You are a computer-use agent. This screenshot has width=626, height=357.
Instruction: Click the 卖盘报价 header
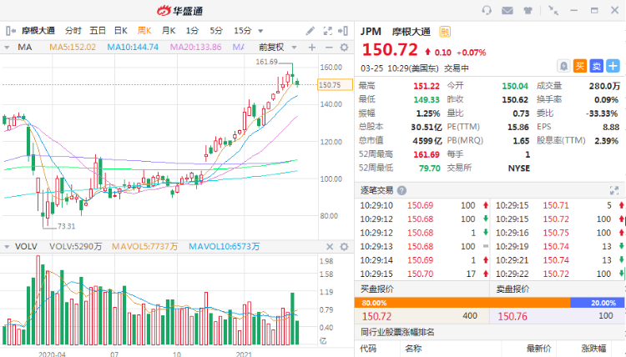pyautogui.click(x=512, y=289)
